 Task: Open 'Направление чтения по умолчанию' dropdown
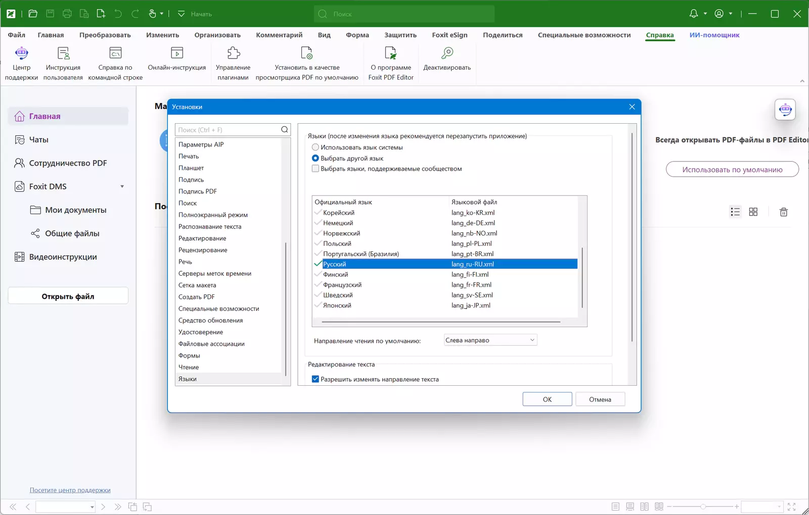[x=490, y=340]
